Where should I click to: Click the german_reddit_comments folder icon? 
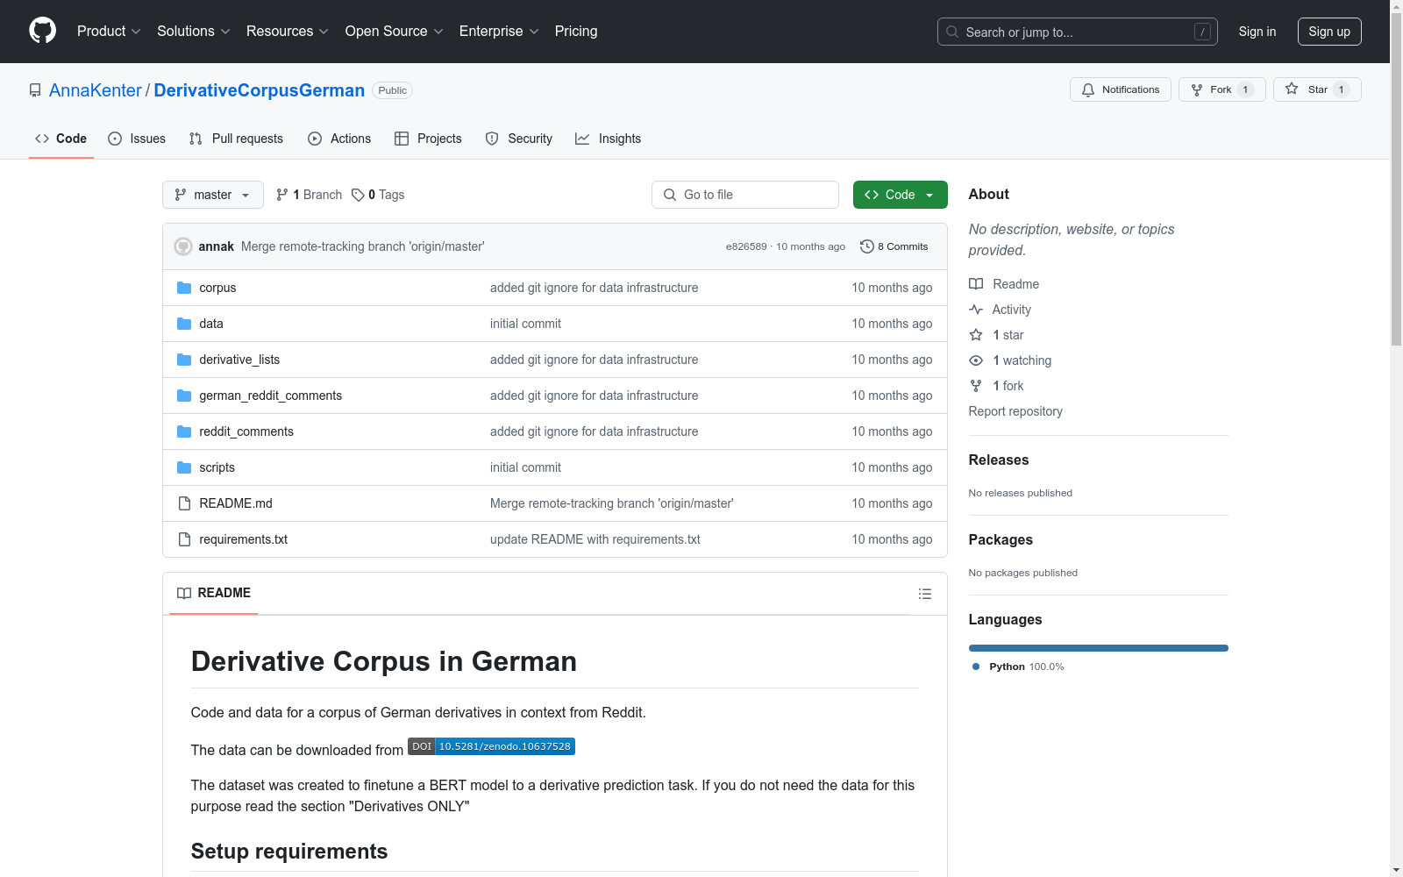[184, 396]
